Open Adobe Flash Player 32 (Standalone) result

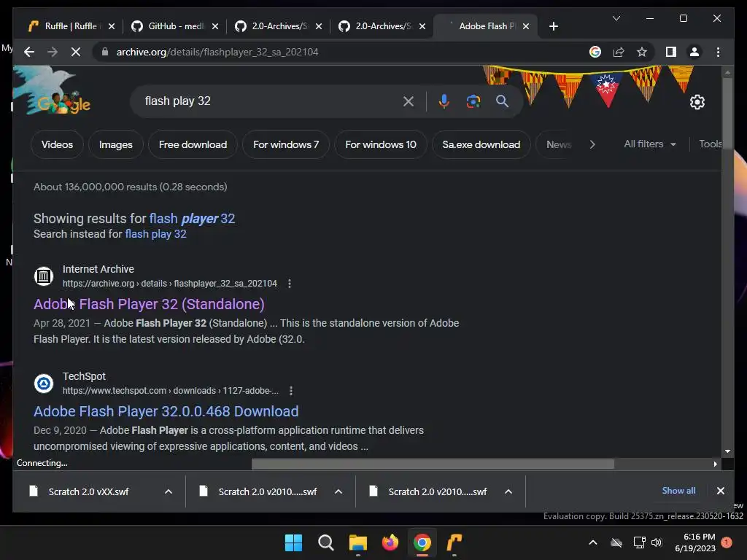tap(149, 304)
